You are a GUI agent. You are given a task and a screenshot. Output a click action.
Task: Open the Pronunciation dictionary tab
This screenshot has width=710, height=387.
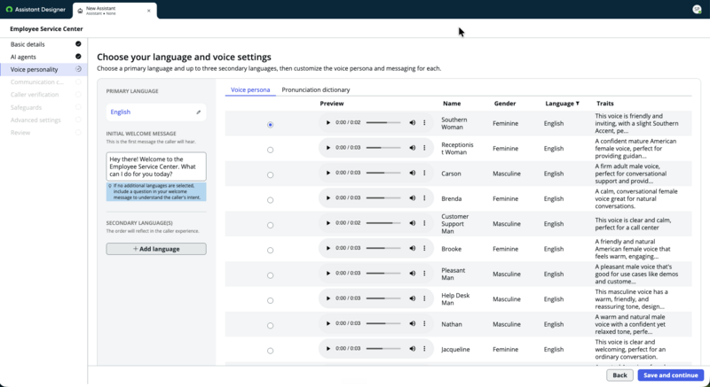click(316, 89)
